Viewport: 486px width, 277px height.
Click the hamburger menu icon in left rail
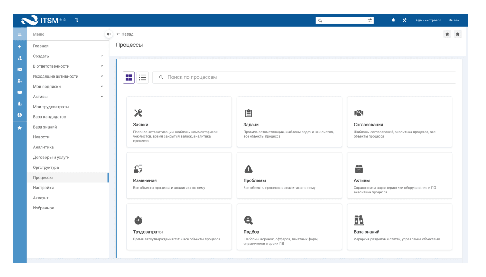[20, 34]
